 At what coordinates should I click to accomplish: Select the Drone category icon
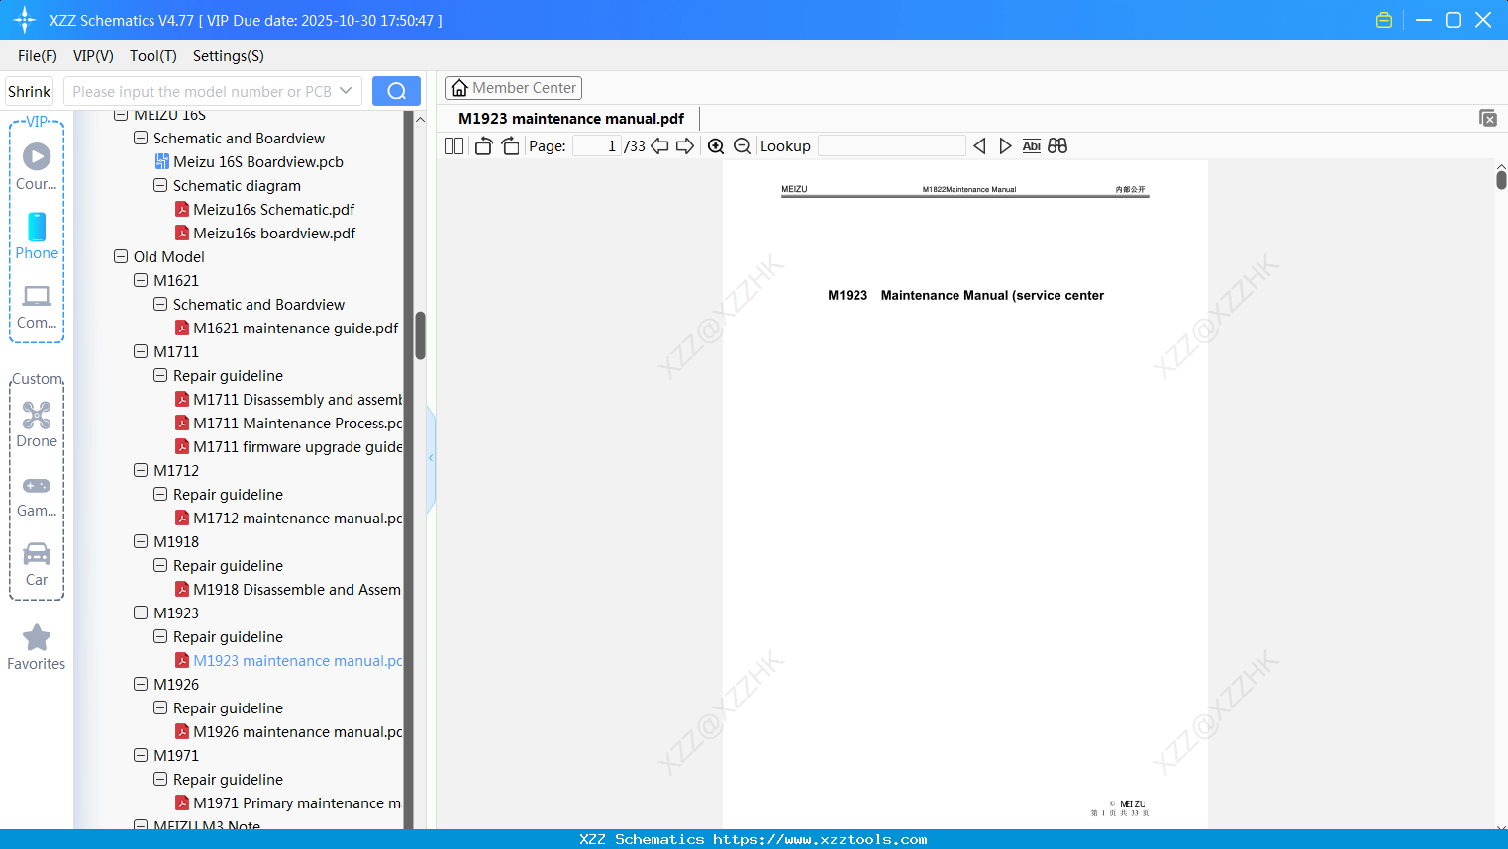(37, 424)
